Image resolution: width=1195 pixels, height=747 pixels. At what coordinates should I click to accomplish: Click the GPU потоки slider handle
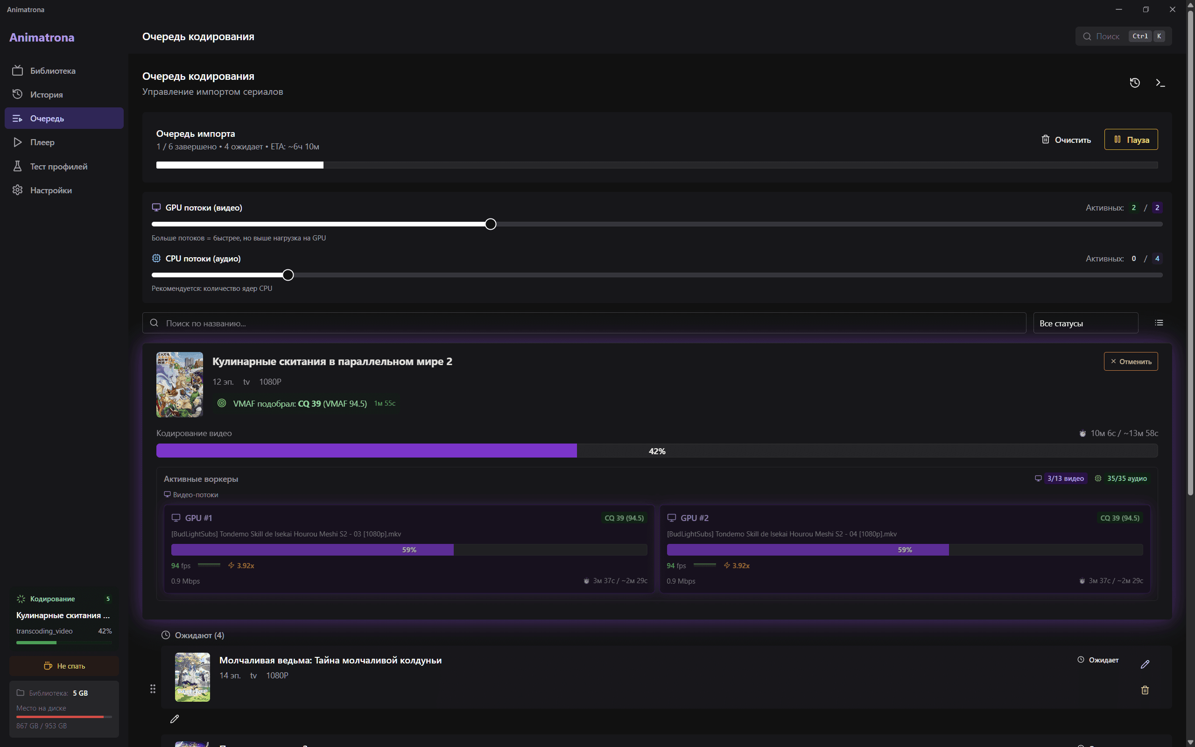tap(490, 224)
